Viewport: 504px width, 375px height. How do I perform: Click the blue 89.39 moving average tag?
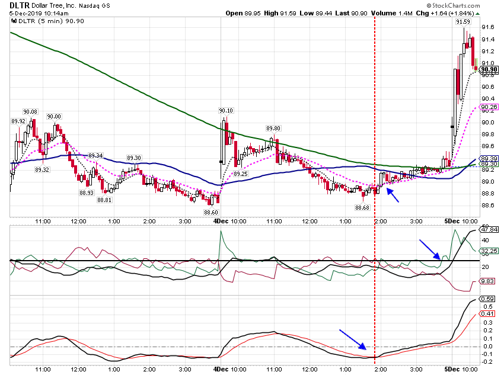pos(489,158)
